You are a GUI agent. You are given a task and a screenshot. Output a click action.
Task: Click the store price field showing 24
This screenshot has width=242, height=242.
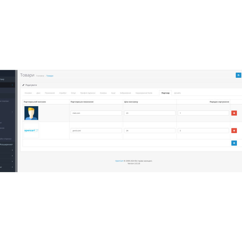coord(149,131)
